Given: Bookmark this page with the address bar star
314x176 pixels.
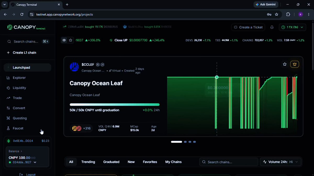Looking at the screenshot, I should point(277,14).
